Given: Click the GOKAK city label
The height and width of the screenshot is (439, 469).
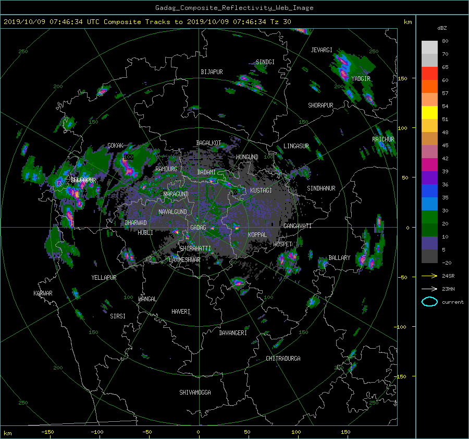Looking at the screenshot, I should [115, 145].
